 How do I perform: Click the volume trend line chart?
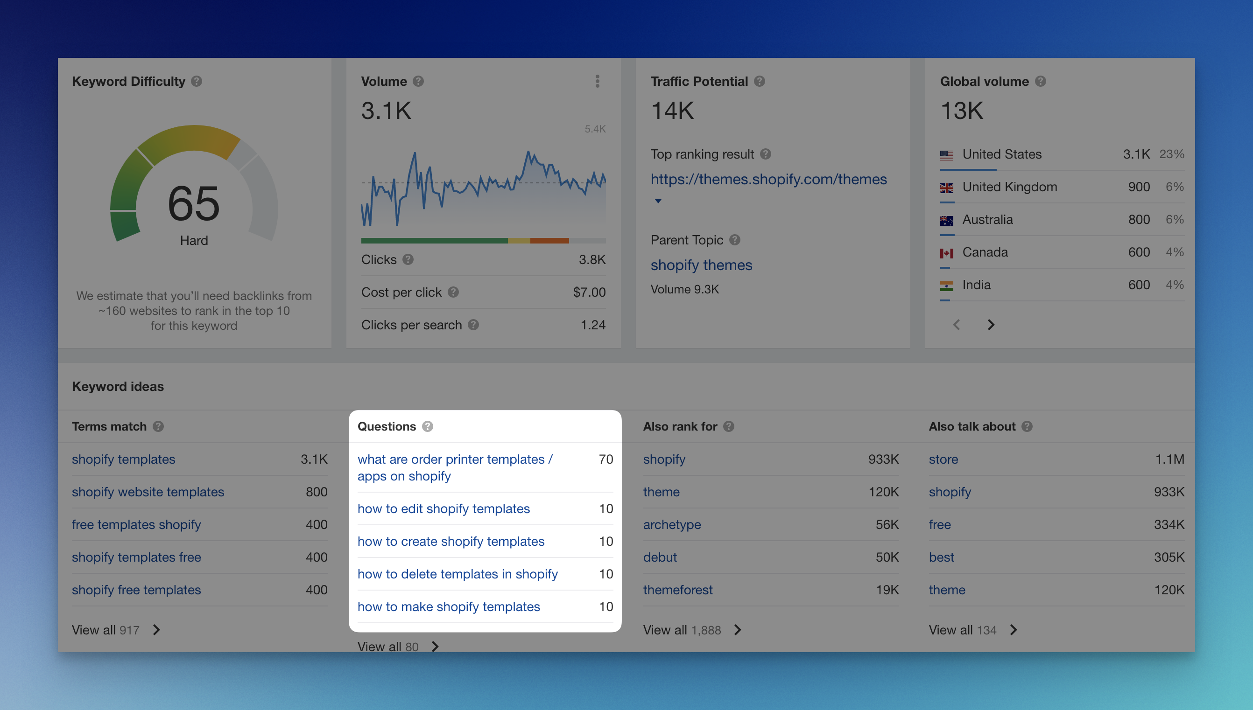pos(483,188)
